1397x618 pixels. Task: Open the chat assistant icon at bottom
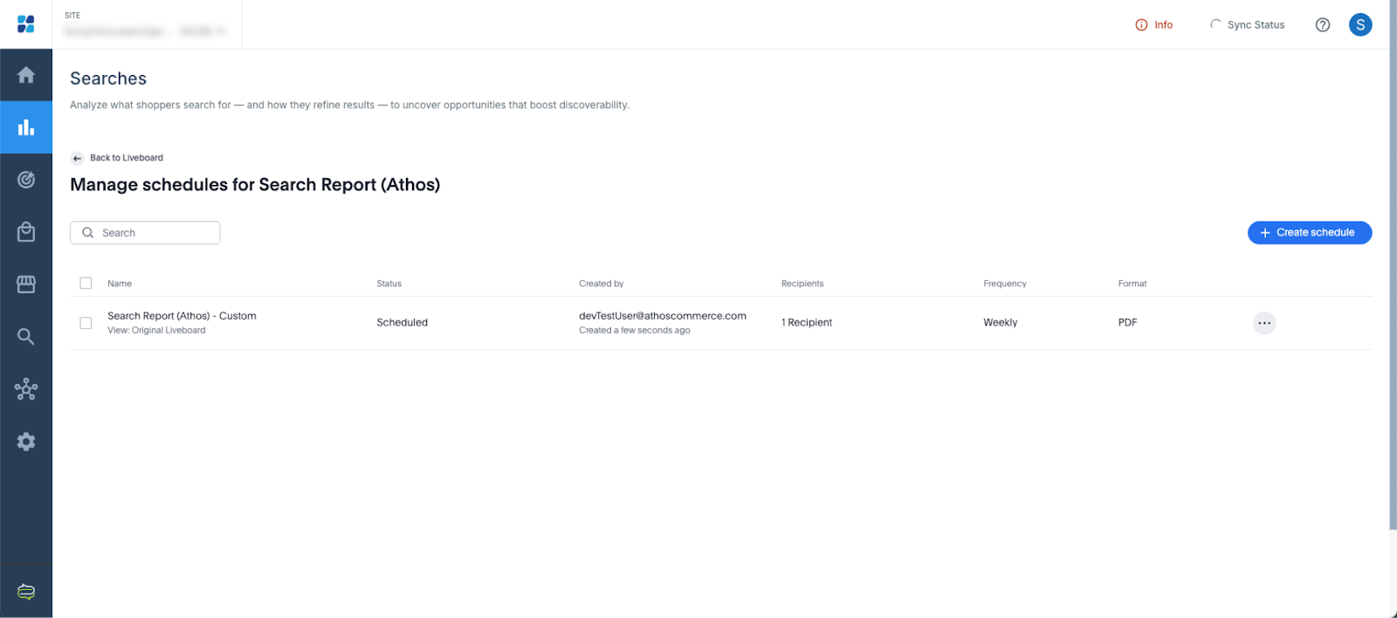pyautogui.click(x=26, y=592)
